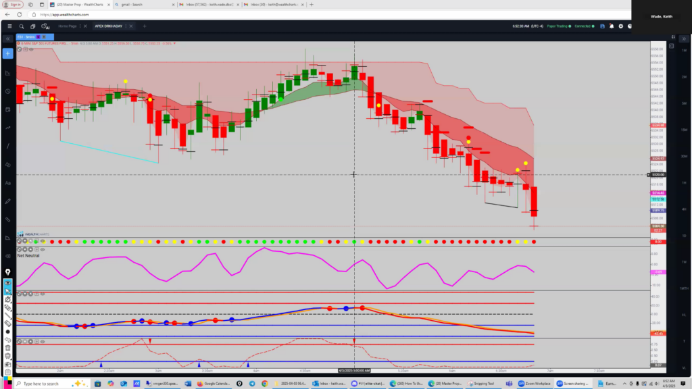The height and width of the screenshot is (389, 692).
Task: Select the pencil freehand drawing tool
Action: (x=8, y=201)
